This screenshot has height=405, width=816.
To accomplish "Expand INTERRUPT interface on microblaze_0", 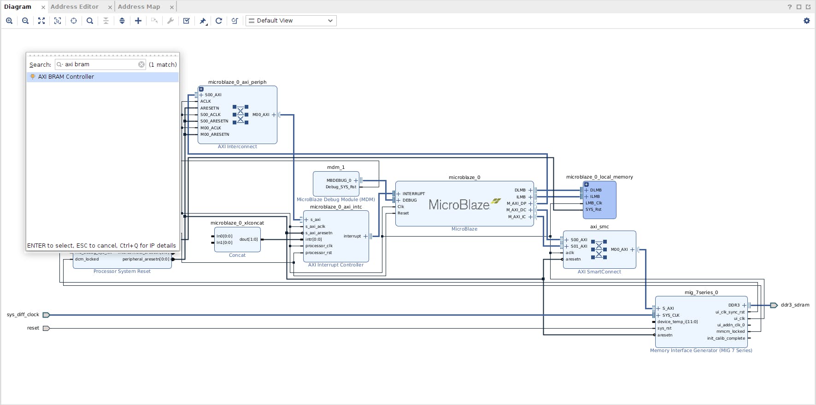I will click(x=399, y=194).
